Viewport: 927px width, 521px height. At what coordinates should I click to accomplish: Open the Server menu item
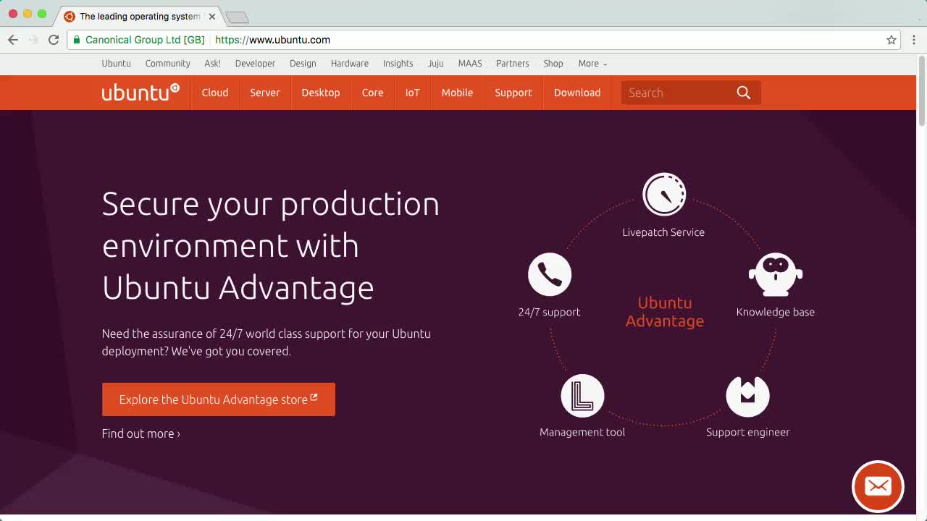point(265,93)
